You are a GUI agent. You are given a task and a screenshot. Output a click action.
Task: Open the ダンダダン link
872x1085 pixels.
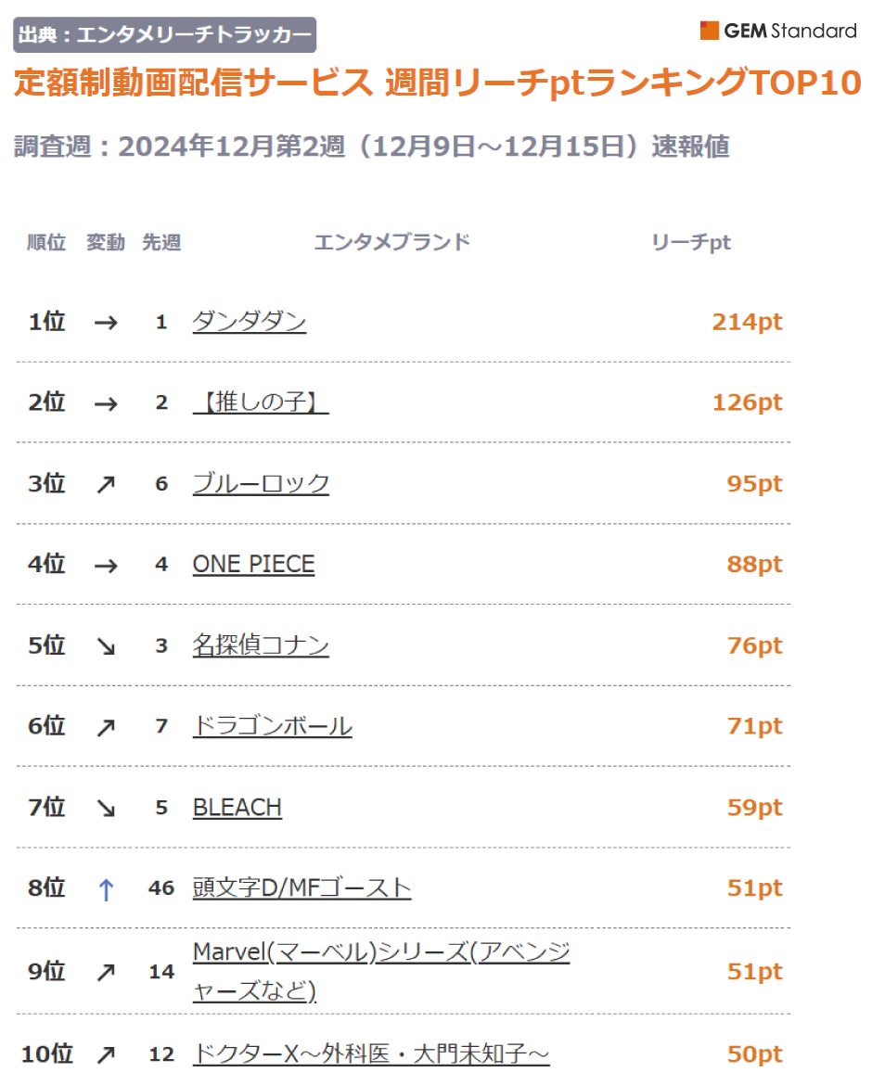pyautogui.click(x=249, y=322)
